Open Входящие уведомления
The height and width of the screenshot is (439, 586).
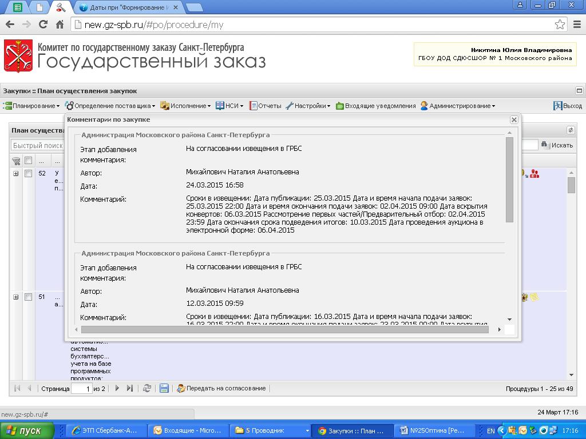coord(375,106)
